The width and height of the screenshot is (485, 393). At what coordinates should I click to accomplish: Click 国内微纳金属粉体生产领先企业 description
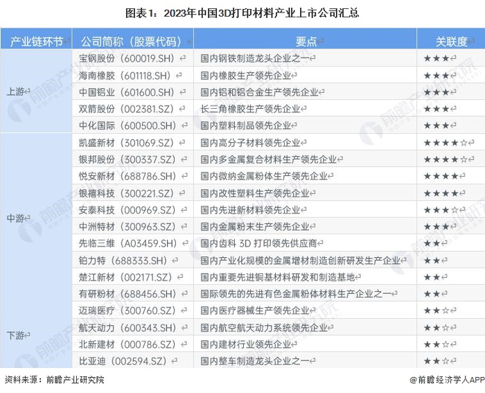pyautogui.click(x=264, y=176)
